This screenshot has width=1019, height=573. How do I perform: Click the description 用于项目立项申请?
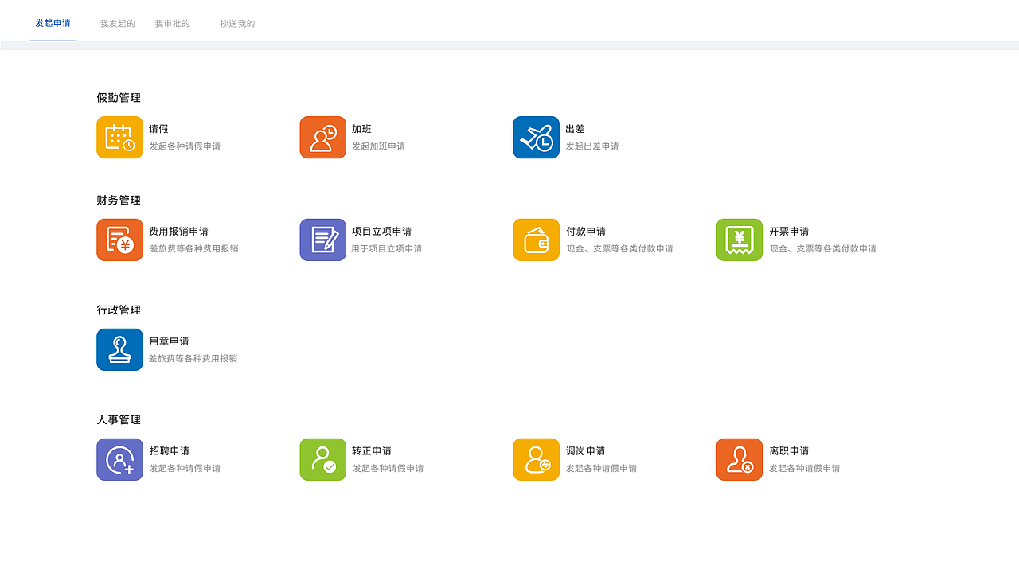pyautogui.click(x=387, y=249)
